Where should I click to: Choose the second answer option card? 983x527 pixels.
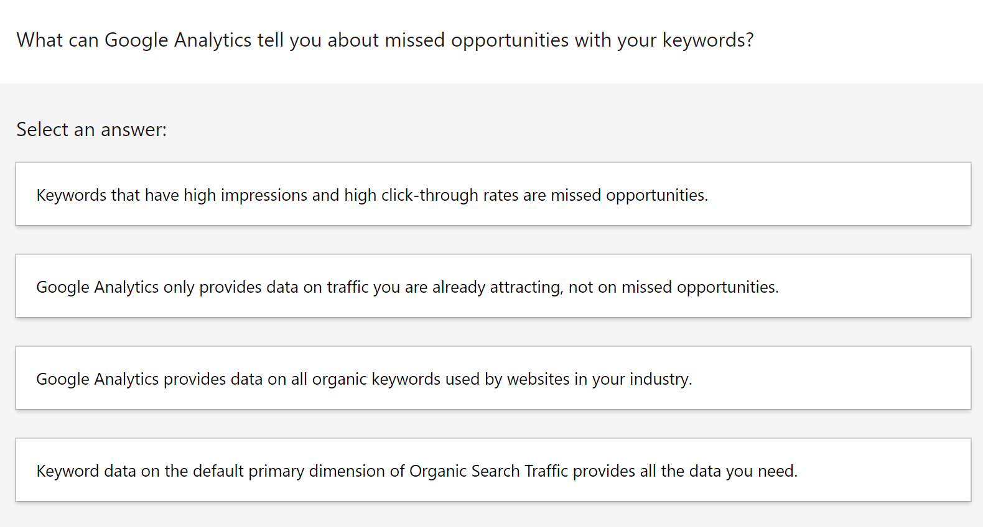pyautogui.click(x=493, y=286)
